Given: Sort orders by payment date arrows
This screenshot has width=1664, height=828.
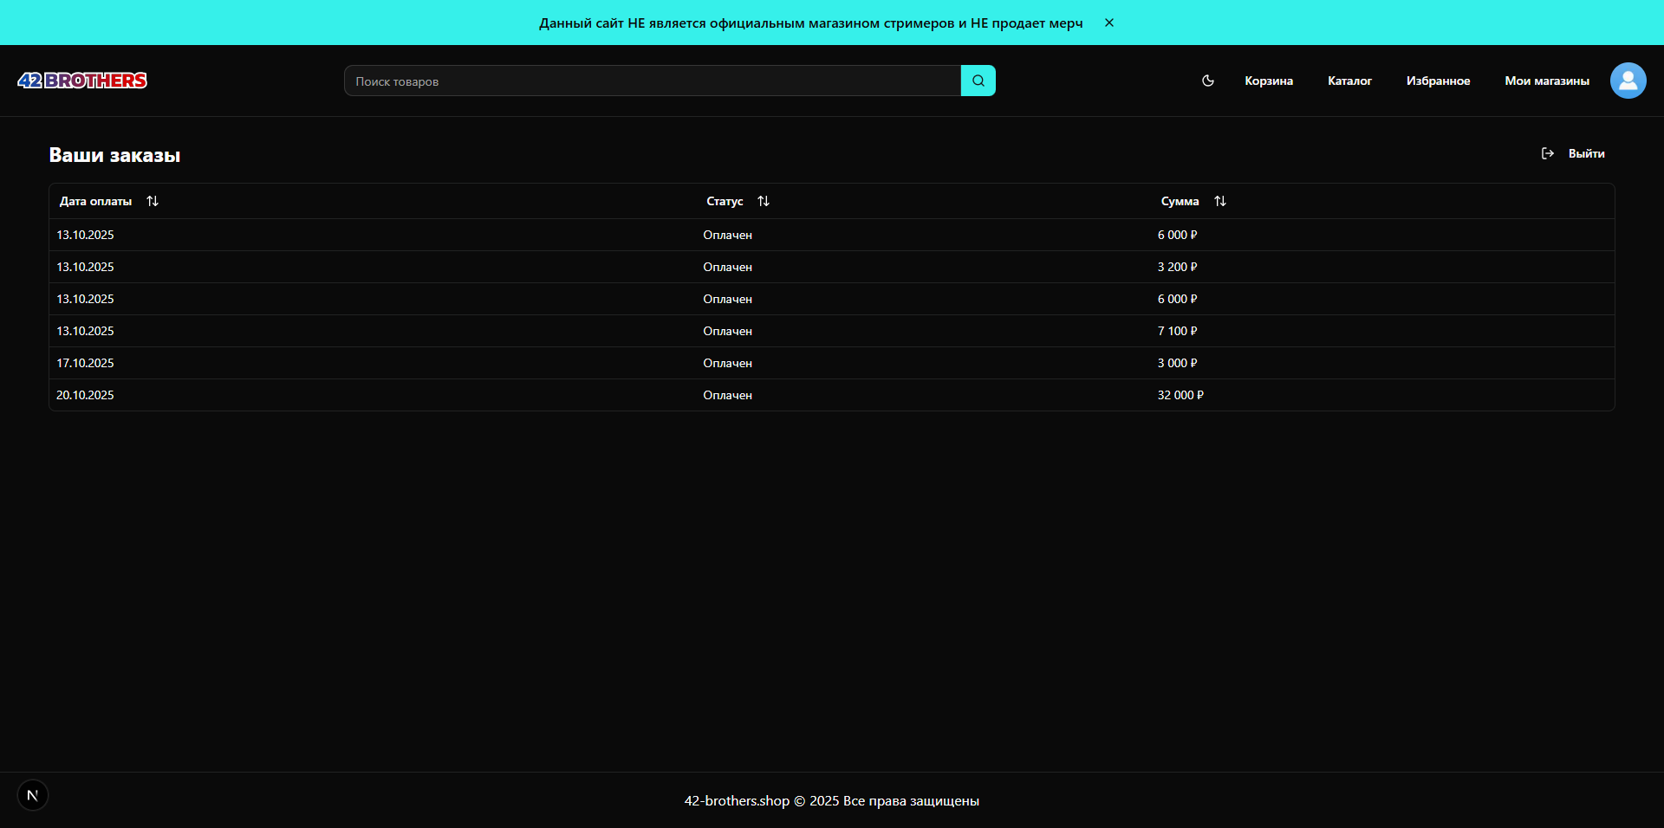Looking at the screenshot, I should click(x=153, y=201).
